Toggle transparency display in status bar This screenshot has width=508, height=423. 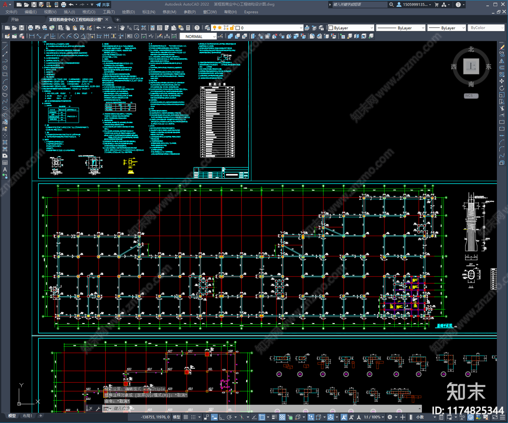point(282,417)
